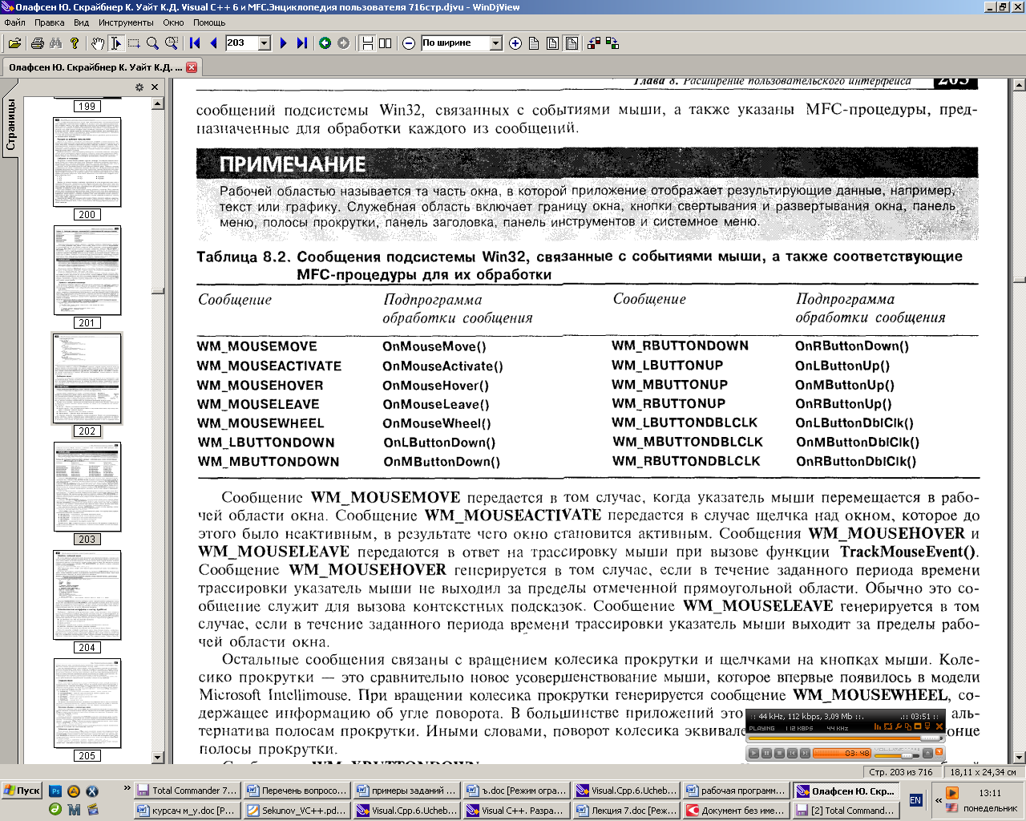Choose the Magnifying glass tool
1026x821 pixels.
pyautogui.click(x=152, y=43)
